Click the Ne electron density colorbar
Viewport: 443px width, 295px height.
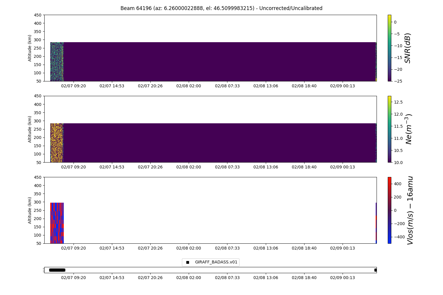click(389, 129)
